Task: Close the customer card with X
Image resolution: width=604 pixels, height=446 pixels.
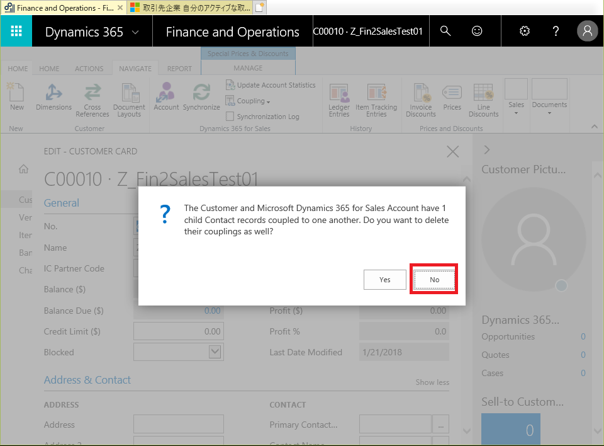Action: (452, 152)
